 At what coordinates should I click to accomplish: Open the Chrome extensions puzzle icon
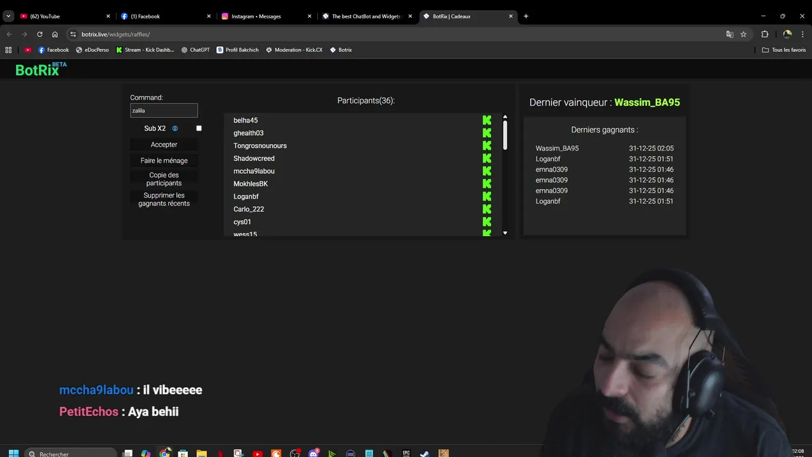click(x=764, y=34)
